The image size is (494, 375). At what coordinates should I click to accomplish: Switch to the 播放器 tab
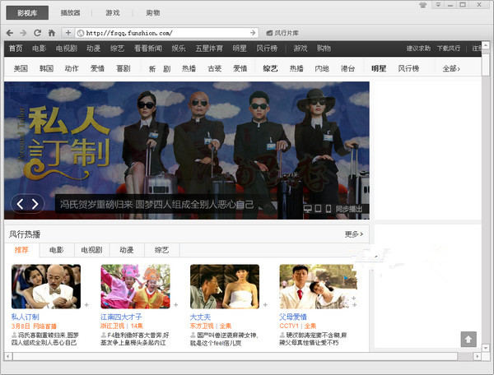tap(71, 13)
